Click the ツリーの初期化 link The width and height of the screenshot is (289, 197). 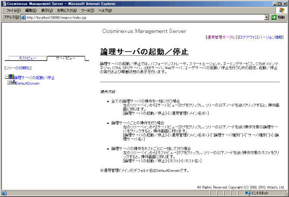(18, 68)
